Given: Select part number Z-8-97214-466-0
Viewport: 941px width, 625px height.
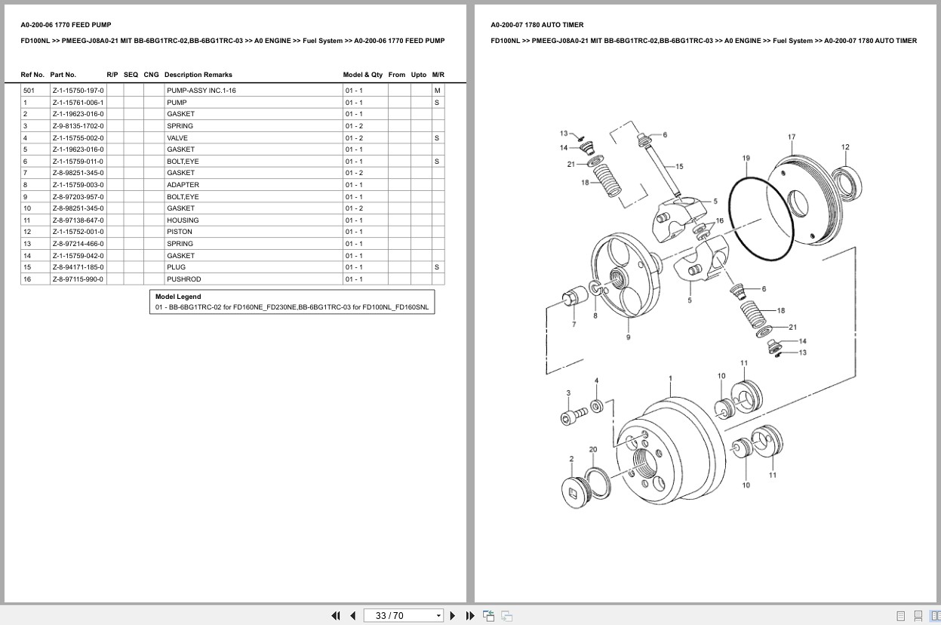Looking at the screenshot, I should [78, 244].
